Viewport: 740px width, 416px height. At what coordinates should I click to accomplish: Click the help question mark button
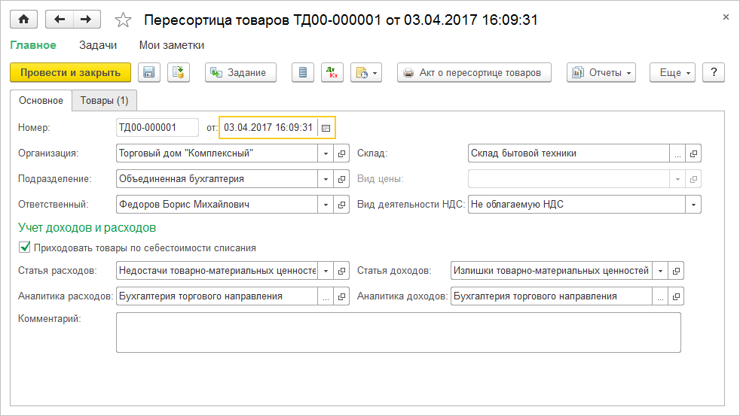[x=713, y=72]
